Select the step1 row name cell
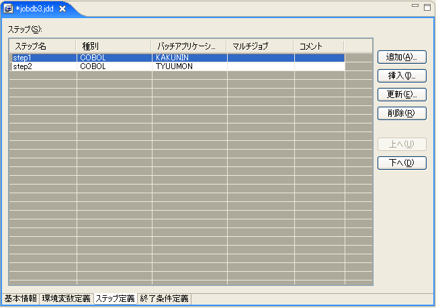 coord(43,58)
